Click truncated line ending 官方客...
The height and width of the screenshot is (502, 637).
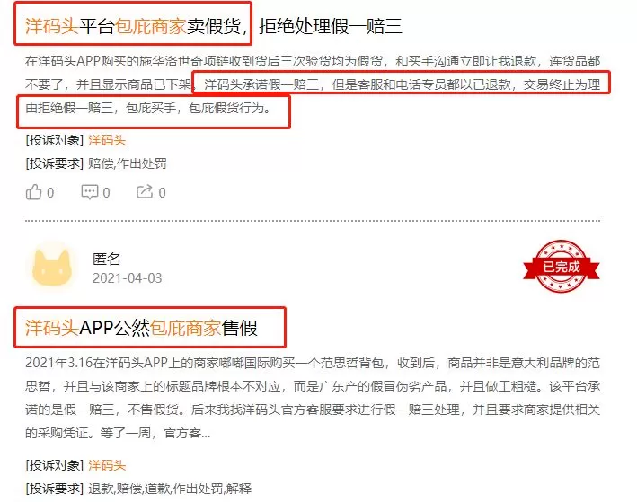(x=118, y=433)
